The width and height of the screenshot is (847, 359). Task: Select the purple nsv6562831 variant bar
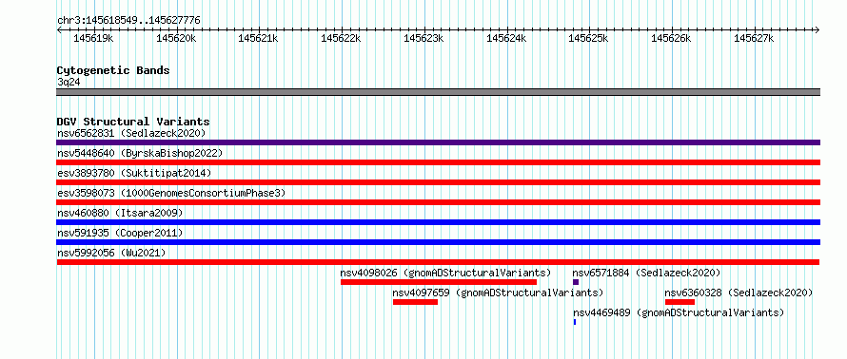click(x=438, y=142)
